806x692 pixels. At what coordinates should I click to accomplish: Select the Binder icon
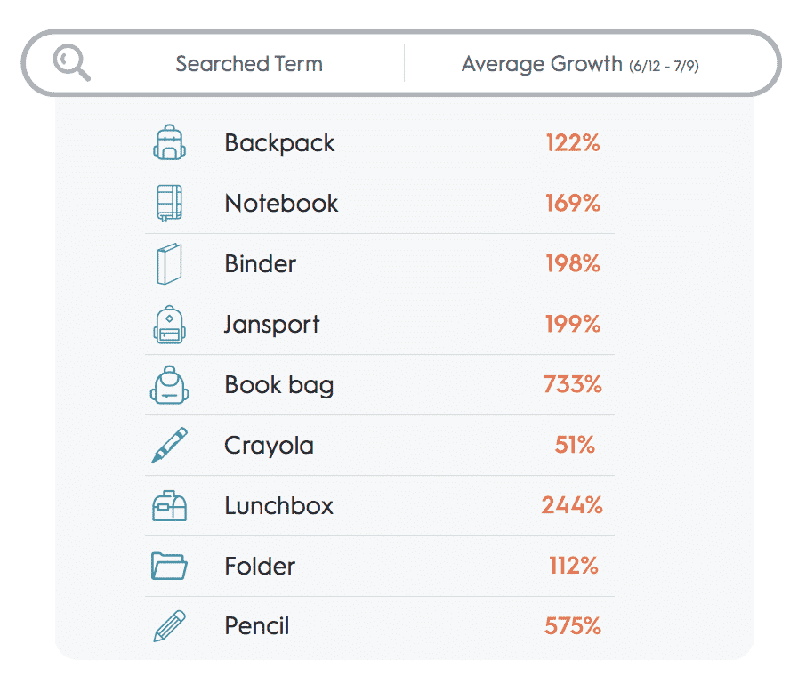(170, 264)
